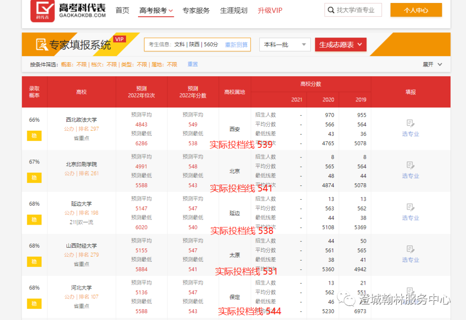Screen dimensions: 466x320
Task: Click 选专业 icon for 延边大学
Action: click(x=410, y=207)
